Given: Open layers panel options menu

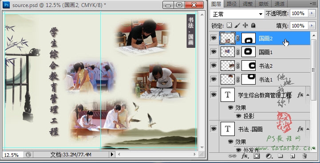Looking at the screenshot, I should pyautogui.click(x=312, y=4).
